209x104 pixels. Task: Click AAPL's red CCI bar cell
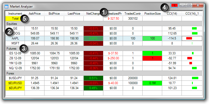tap(192, 38)
